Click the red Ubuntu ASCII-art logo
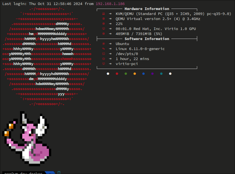Viewport: 235px width, 174px height. pos(47,56)
